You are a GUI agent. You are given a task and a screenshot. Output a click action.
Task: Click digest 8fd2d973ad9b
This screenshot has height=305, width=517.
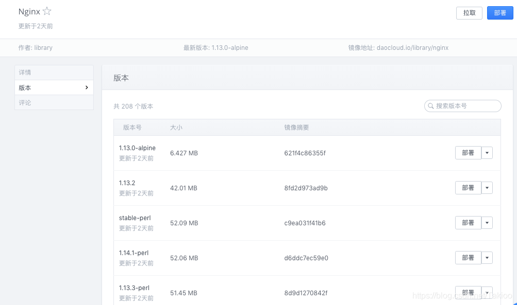pyautogui.click(x=306, y=188)
